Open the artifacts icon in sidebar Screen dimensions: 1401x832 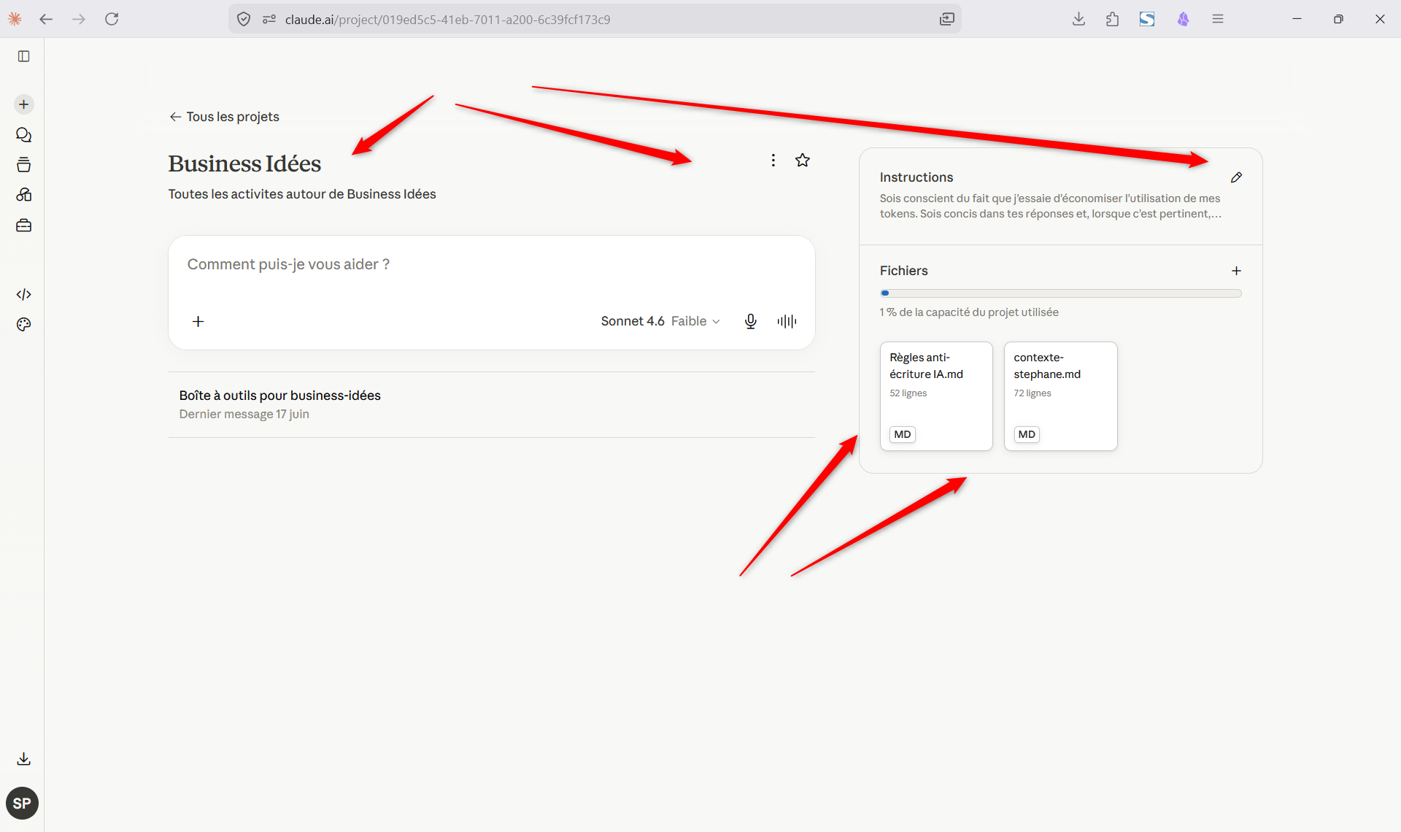[23, 195]
